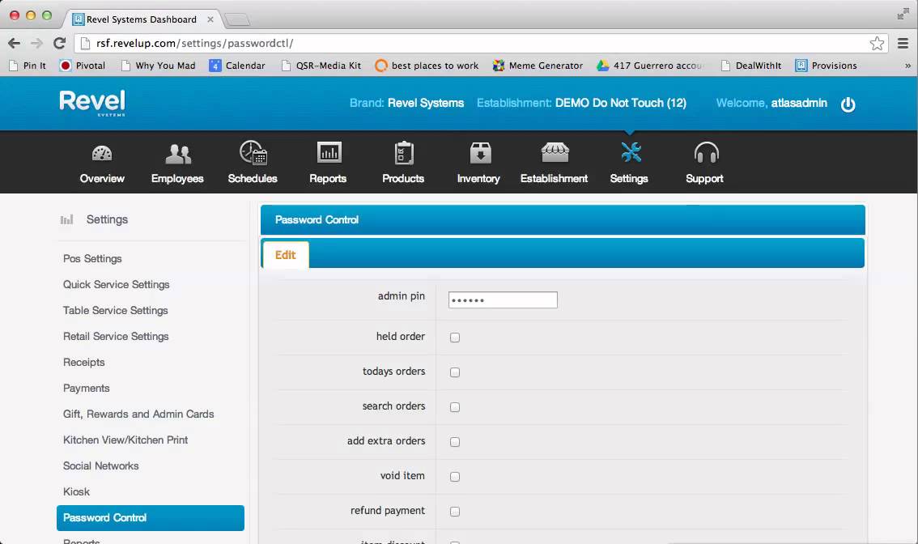
Task: Open the Pin It bookmark
Action: tap(28, 66)
